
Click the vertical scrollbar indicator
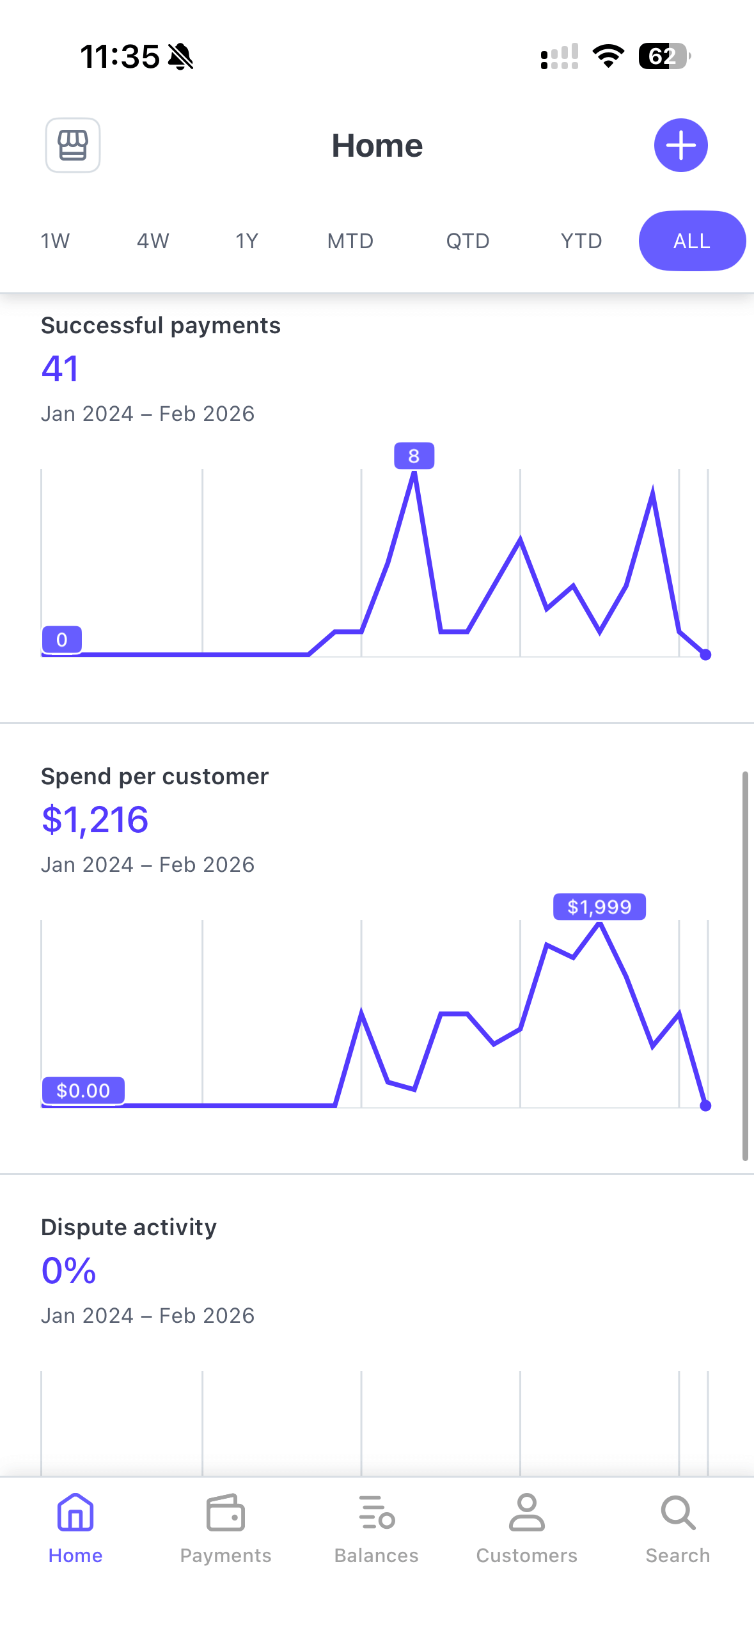coord(745,966)
